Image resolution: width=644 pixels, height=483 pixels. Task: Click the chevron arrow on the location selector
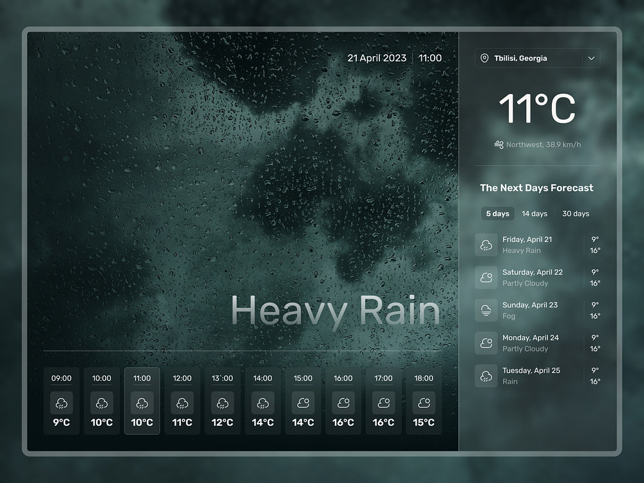[591, 58]
